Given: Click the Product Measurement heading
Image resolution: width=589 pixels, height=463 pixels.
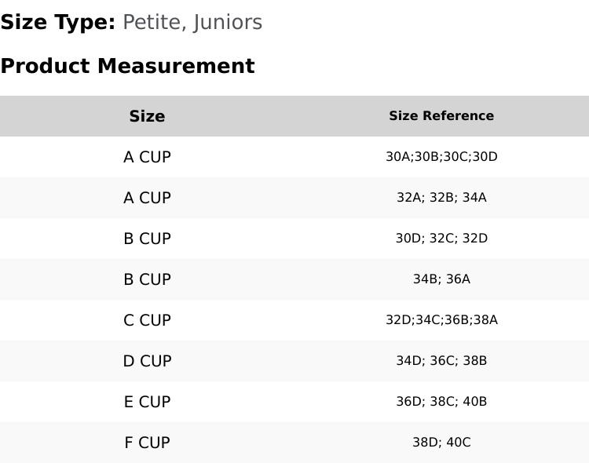Looking at the screenshot, I should (x=127, y=66).
